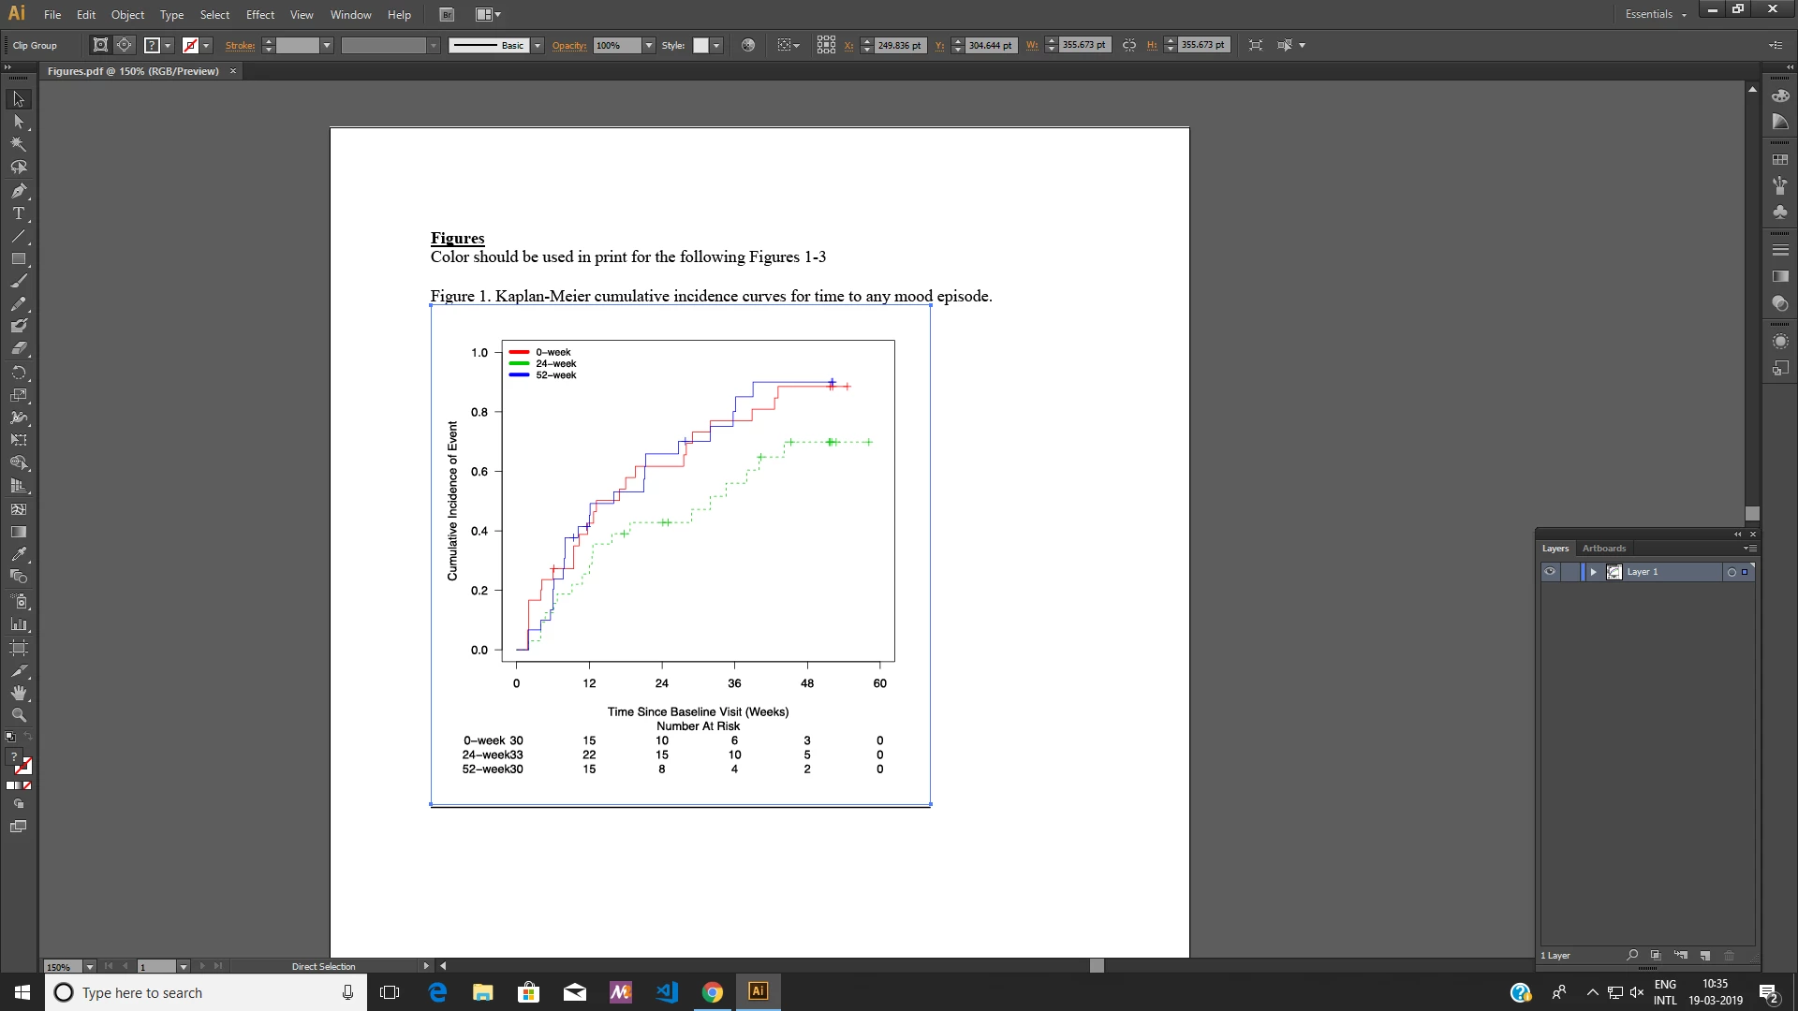Select the Rectangle tool
The height and width of the screenshot is (1011, 1798).
point(18,259)
